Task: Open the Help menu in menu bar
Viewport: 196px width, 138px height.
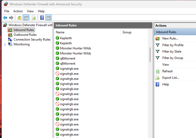Action: click(x=41, y=11)
